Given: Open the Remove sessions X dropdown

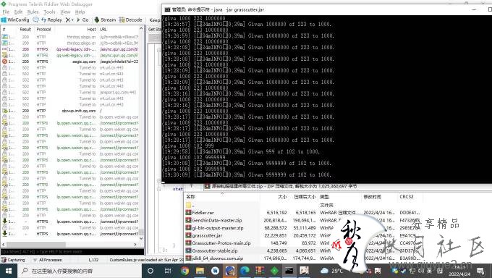Looking at the screenshot, I should click(x=69, y=20).
